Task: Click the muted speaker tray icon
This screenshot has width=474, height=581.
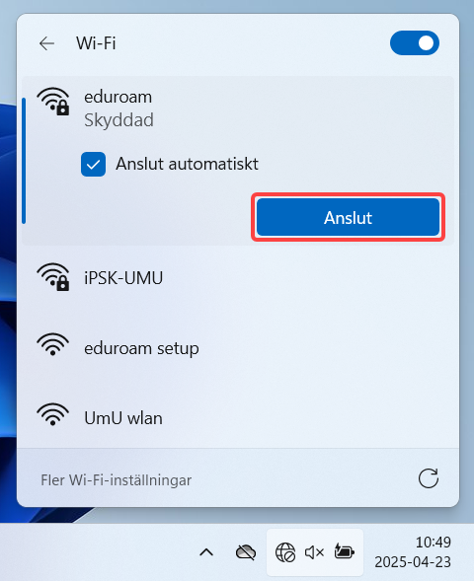Action: coord(314,552)
